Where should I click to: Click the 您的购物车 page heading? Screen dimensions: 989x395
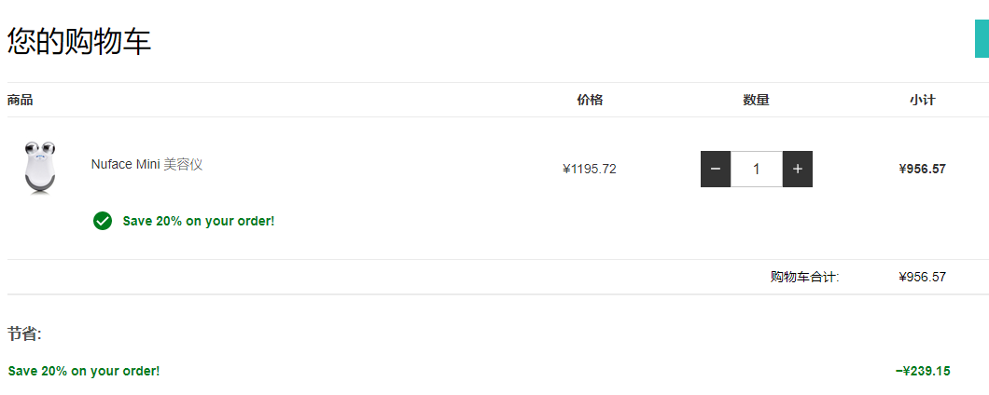pyautogui.click(x=79, y=41)
